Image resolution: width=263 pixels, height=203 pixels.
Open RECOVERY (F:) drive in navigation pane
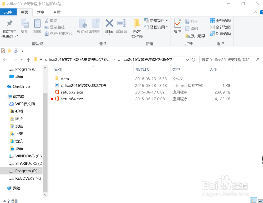pyautogui.click(x=28, y=178)
